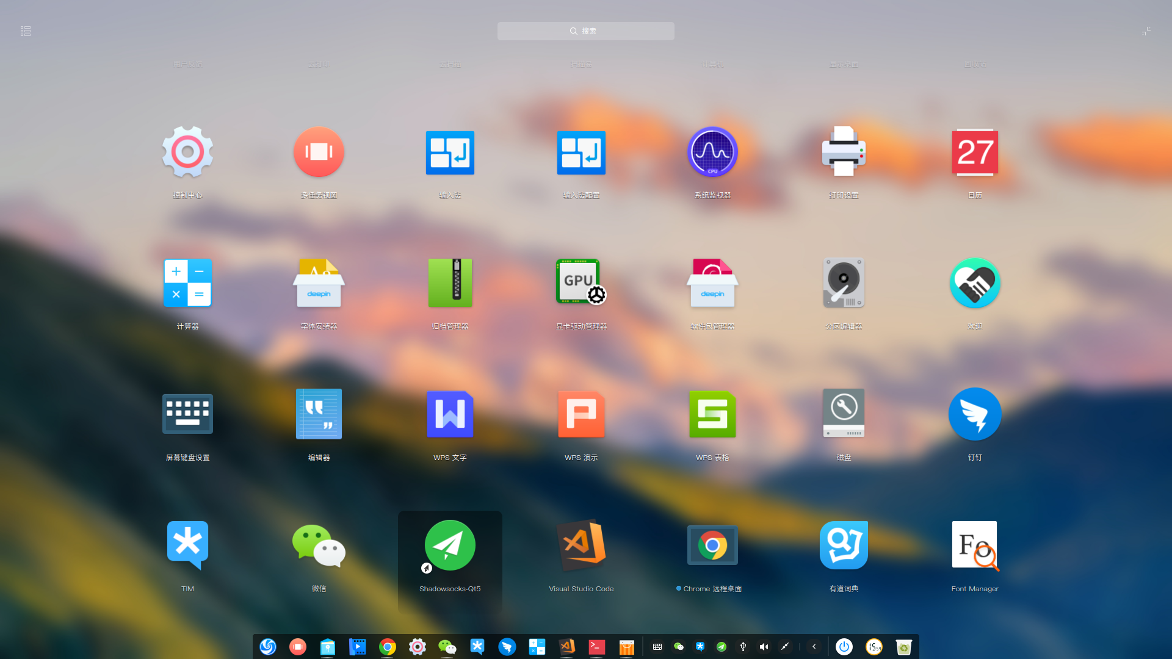Click the TIM system tray icon
Image resolution: width=1172 pixels, height=659 pixels.
pos(700,647)
